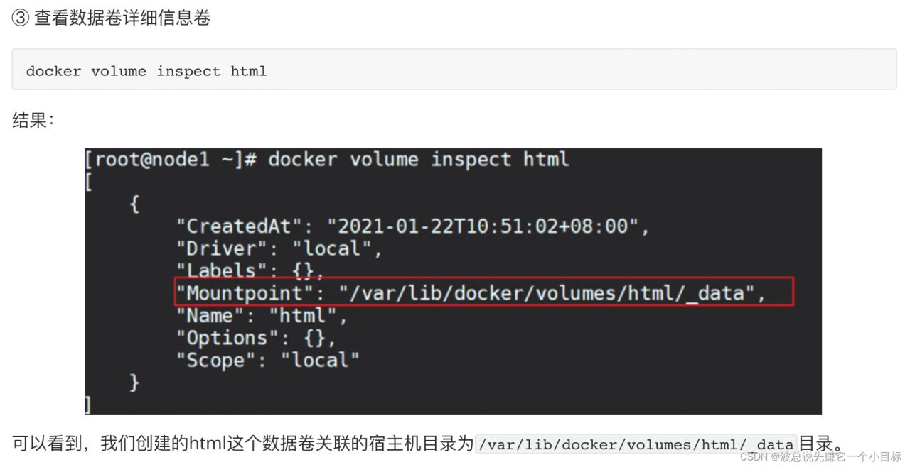Click the red-boxed Mountpoint line

[483, 292]
